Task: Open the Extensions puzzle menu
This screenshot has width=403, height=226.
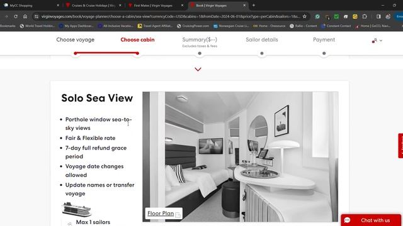Action: coord(365,16)
